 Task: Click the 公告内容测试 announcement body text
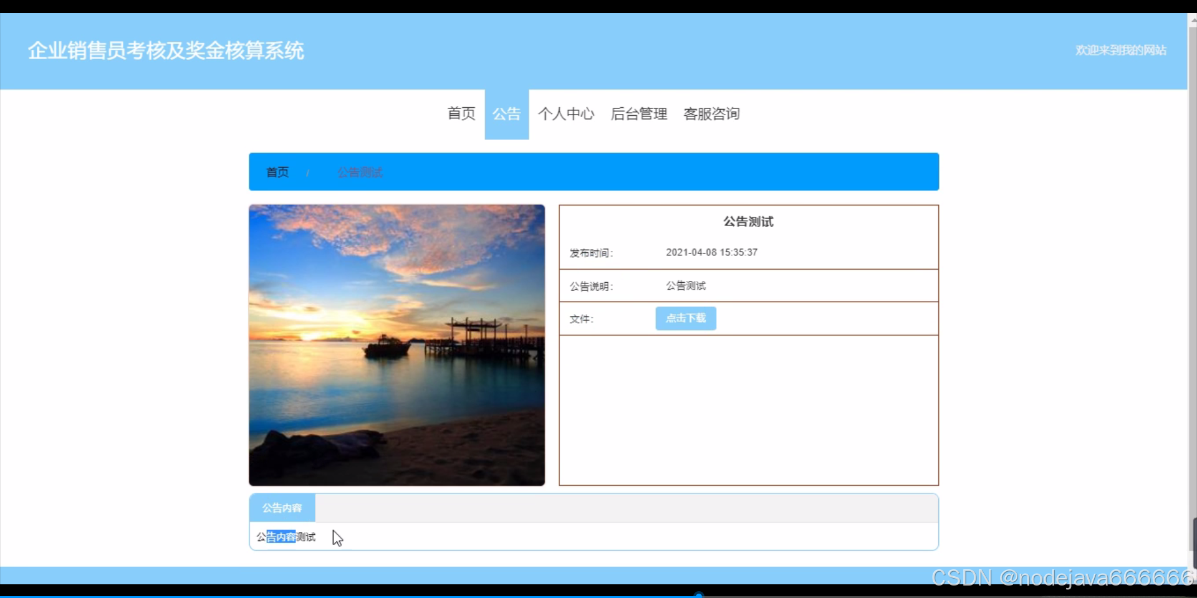tap(285, 536)
